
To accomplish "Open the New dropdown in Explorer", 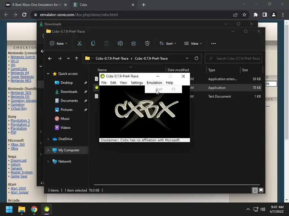I will pyautogui.click(x=59, y=44).
